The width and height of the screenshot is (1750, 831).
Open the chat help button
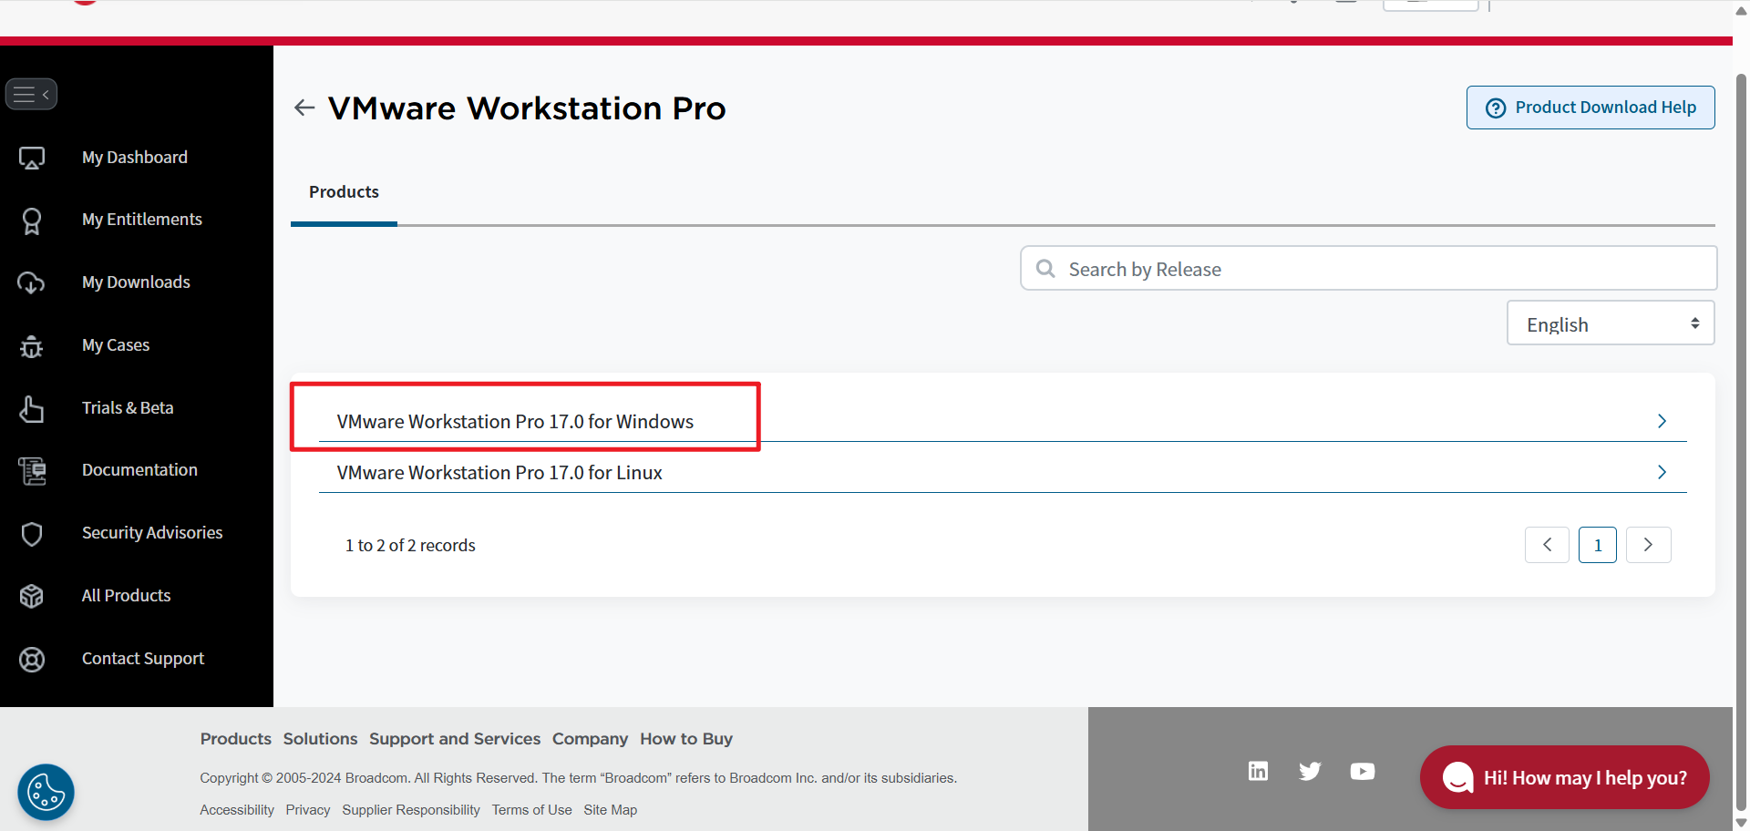(x=1564, y=777)
